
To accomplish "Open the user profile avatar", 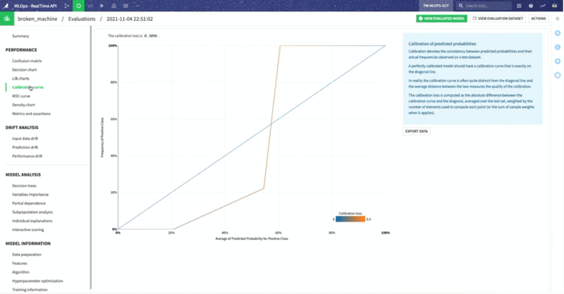I will click(x=554, y=6).
